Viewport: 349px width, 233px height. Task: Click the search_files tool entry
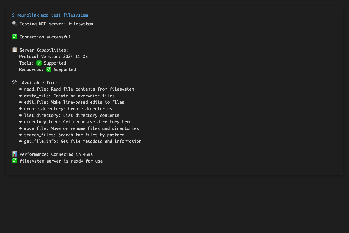[74, 135]
